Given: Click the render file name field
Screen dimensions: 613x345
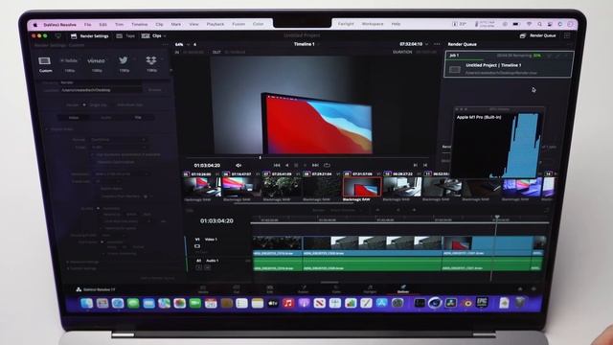Looking at the screenshot, I should click(101, 82).
